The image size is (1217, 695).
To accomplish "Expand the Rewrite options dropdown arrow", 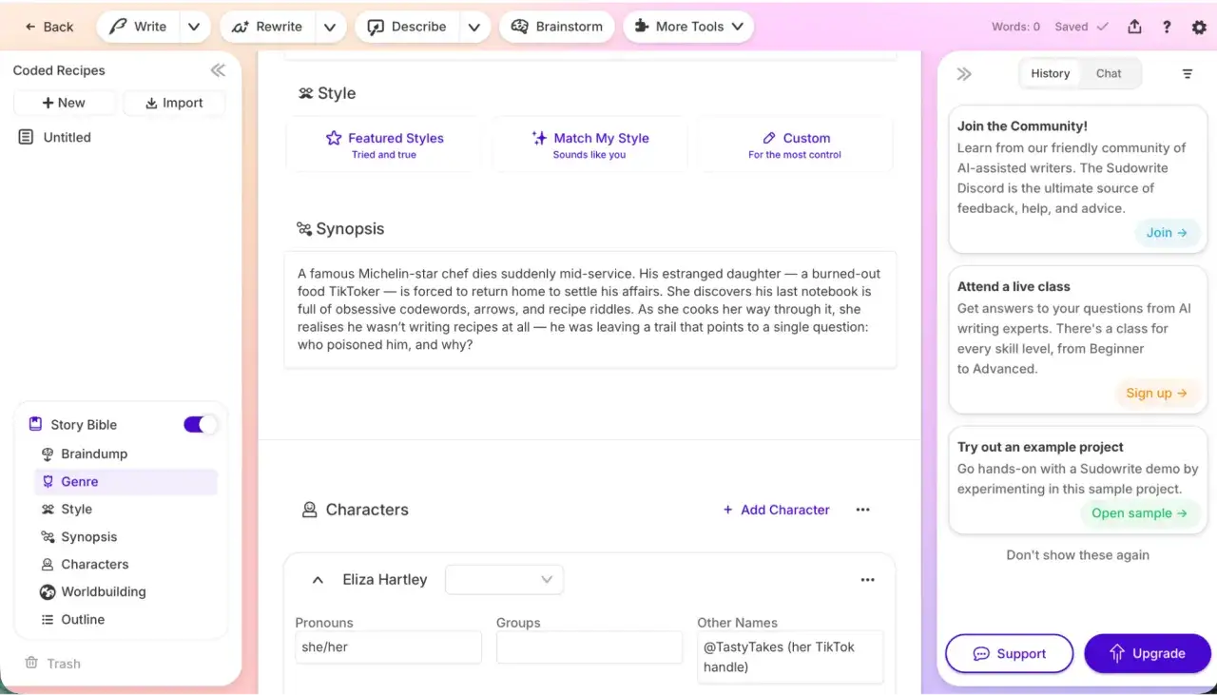I will 330,27.
